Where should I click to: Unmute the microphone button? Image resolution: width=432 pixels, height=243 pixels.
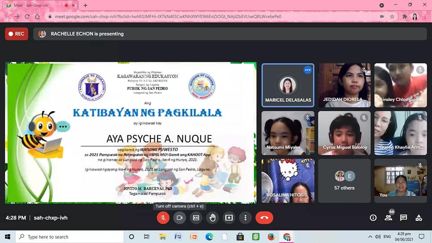coord(163,218)
